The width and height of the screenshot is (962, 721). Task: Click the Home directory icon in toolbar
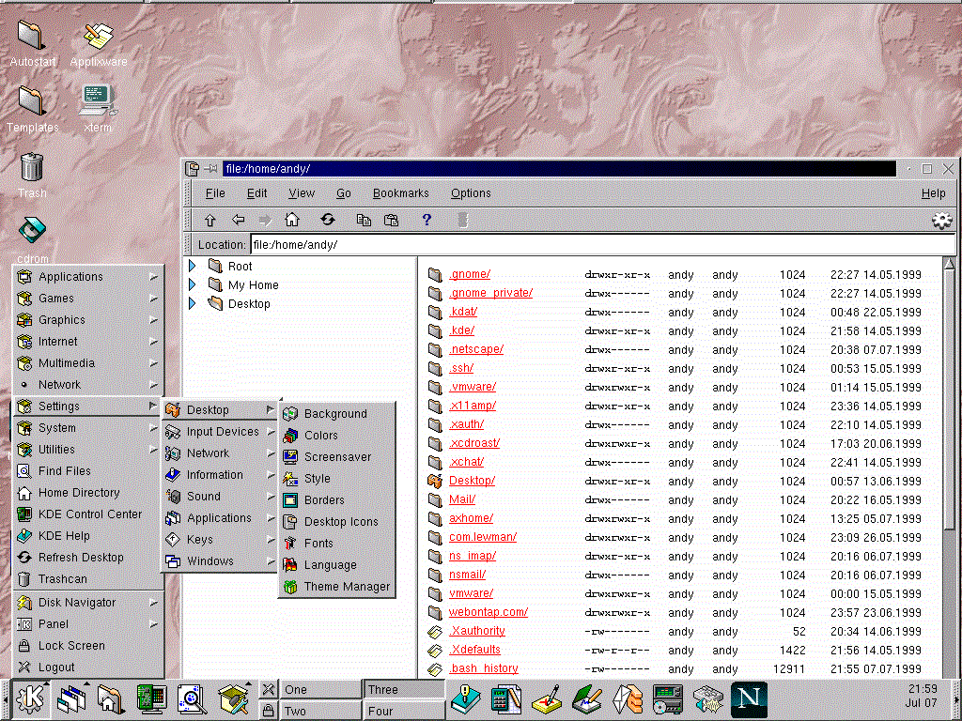(292, 220)
